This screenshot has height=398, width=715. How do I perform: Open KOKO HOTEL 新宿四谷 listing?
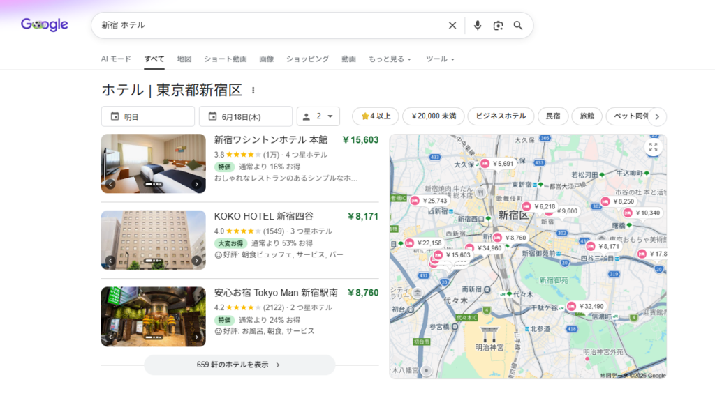(x=263, y=216)
